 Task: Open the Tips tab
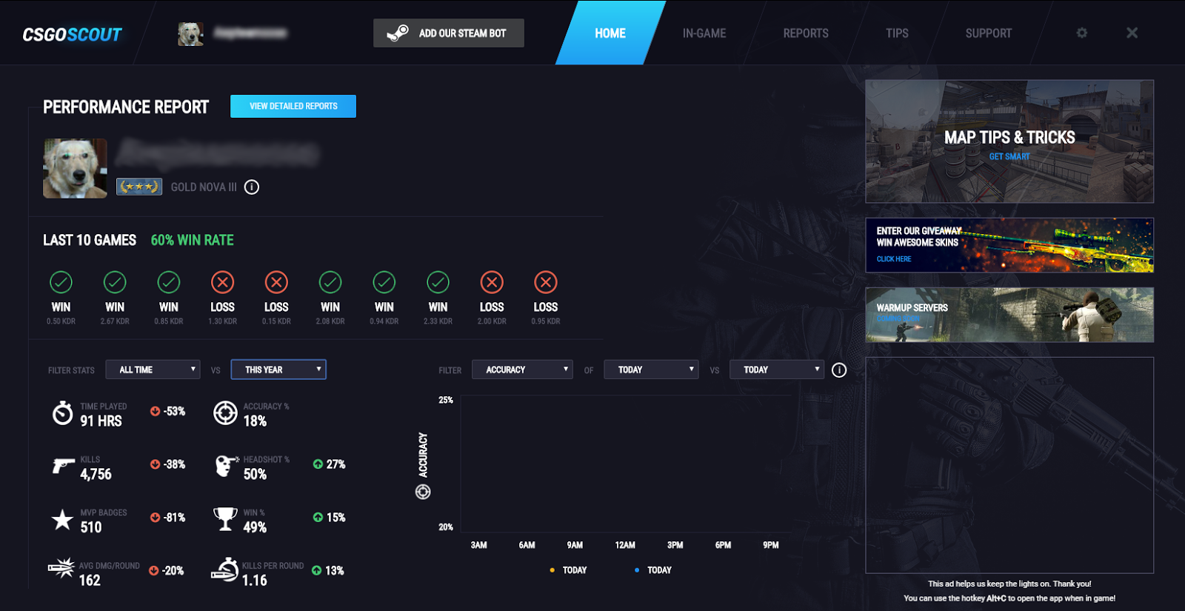coord(897,33)
